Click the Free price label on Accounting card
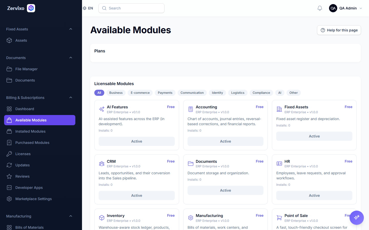 [x=260, y=107]
